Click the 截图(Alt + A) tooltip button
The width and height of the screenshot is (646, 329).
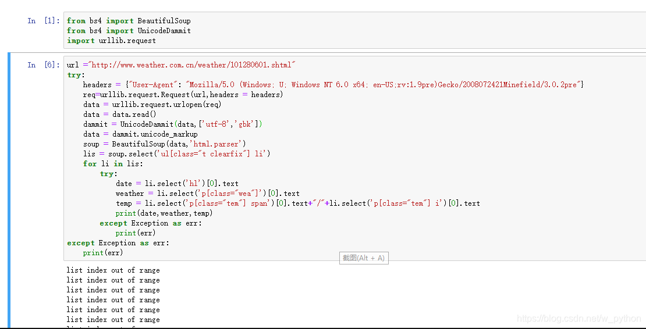pos(364,258)
